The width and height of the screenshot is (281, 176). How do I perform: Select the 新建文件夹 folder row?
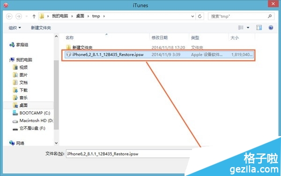click(159, 47)
